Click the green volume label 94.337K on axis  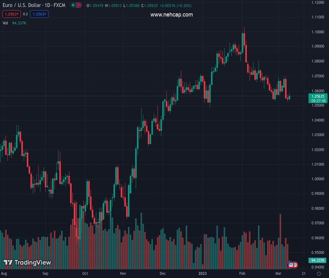318,260
